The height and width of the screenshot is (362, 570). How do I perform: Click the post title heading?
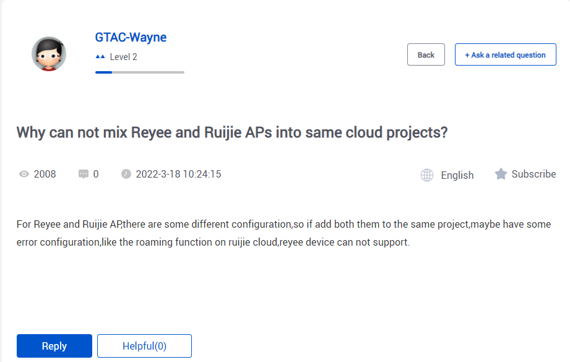click(232, 132)
